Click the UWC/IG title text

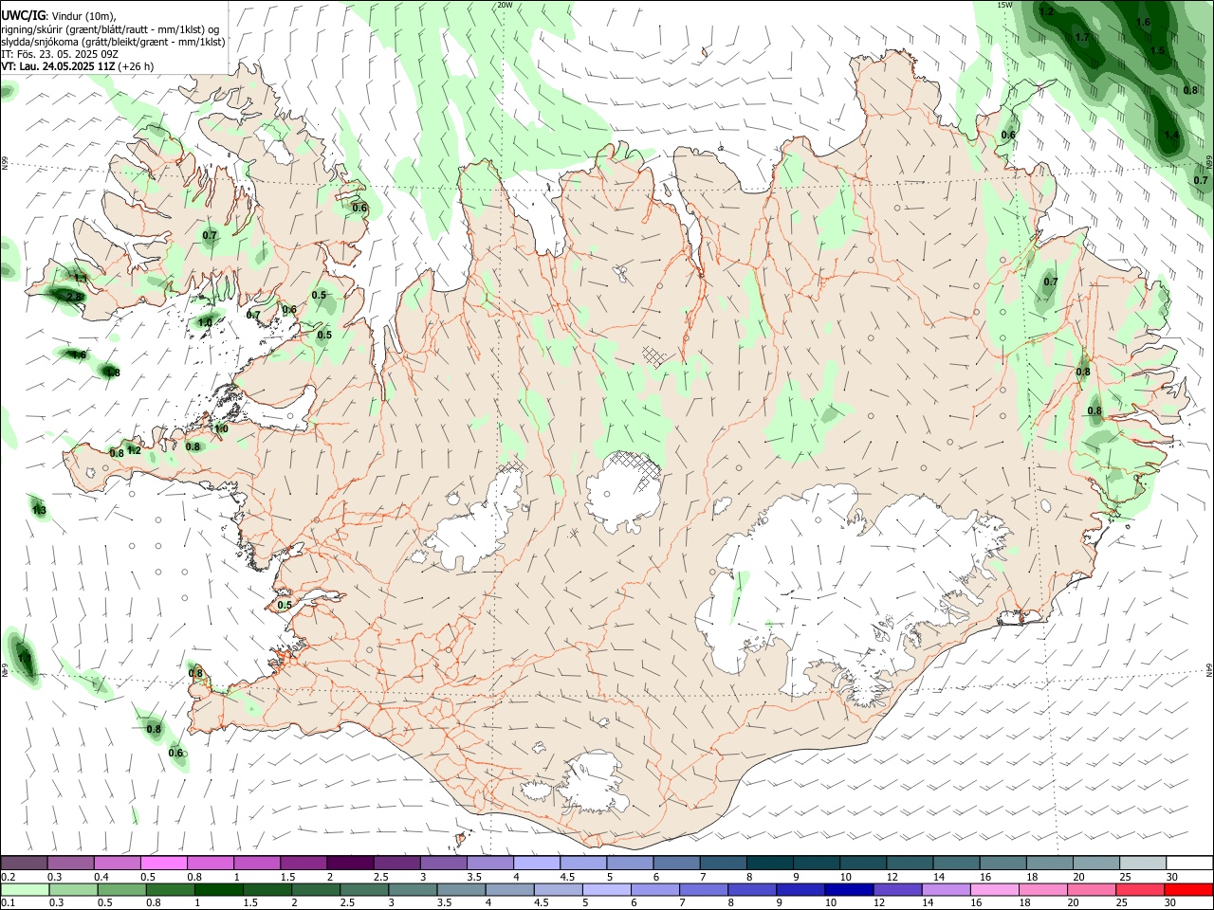coord(24,15)
